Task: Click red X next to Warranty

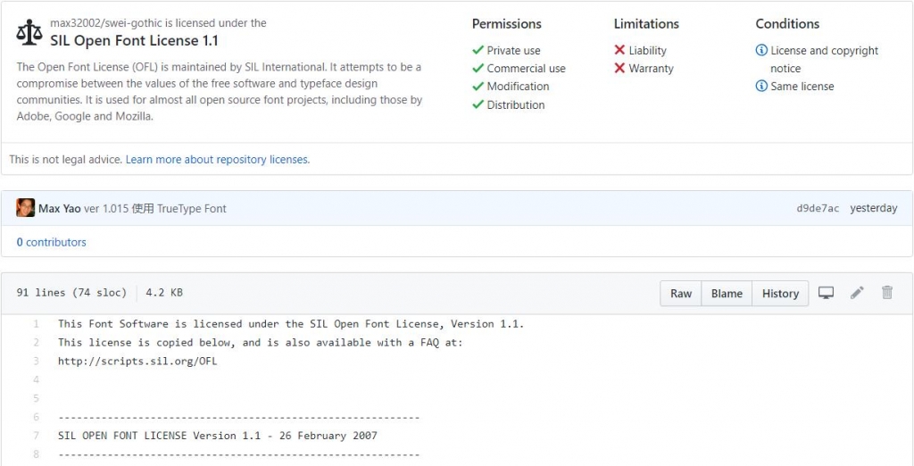Action: point(619,69)
